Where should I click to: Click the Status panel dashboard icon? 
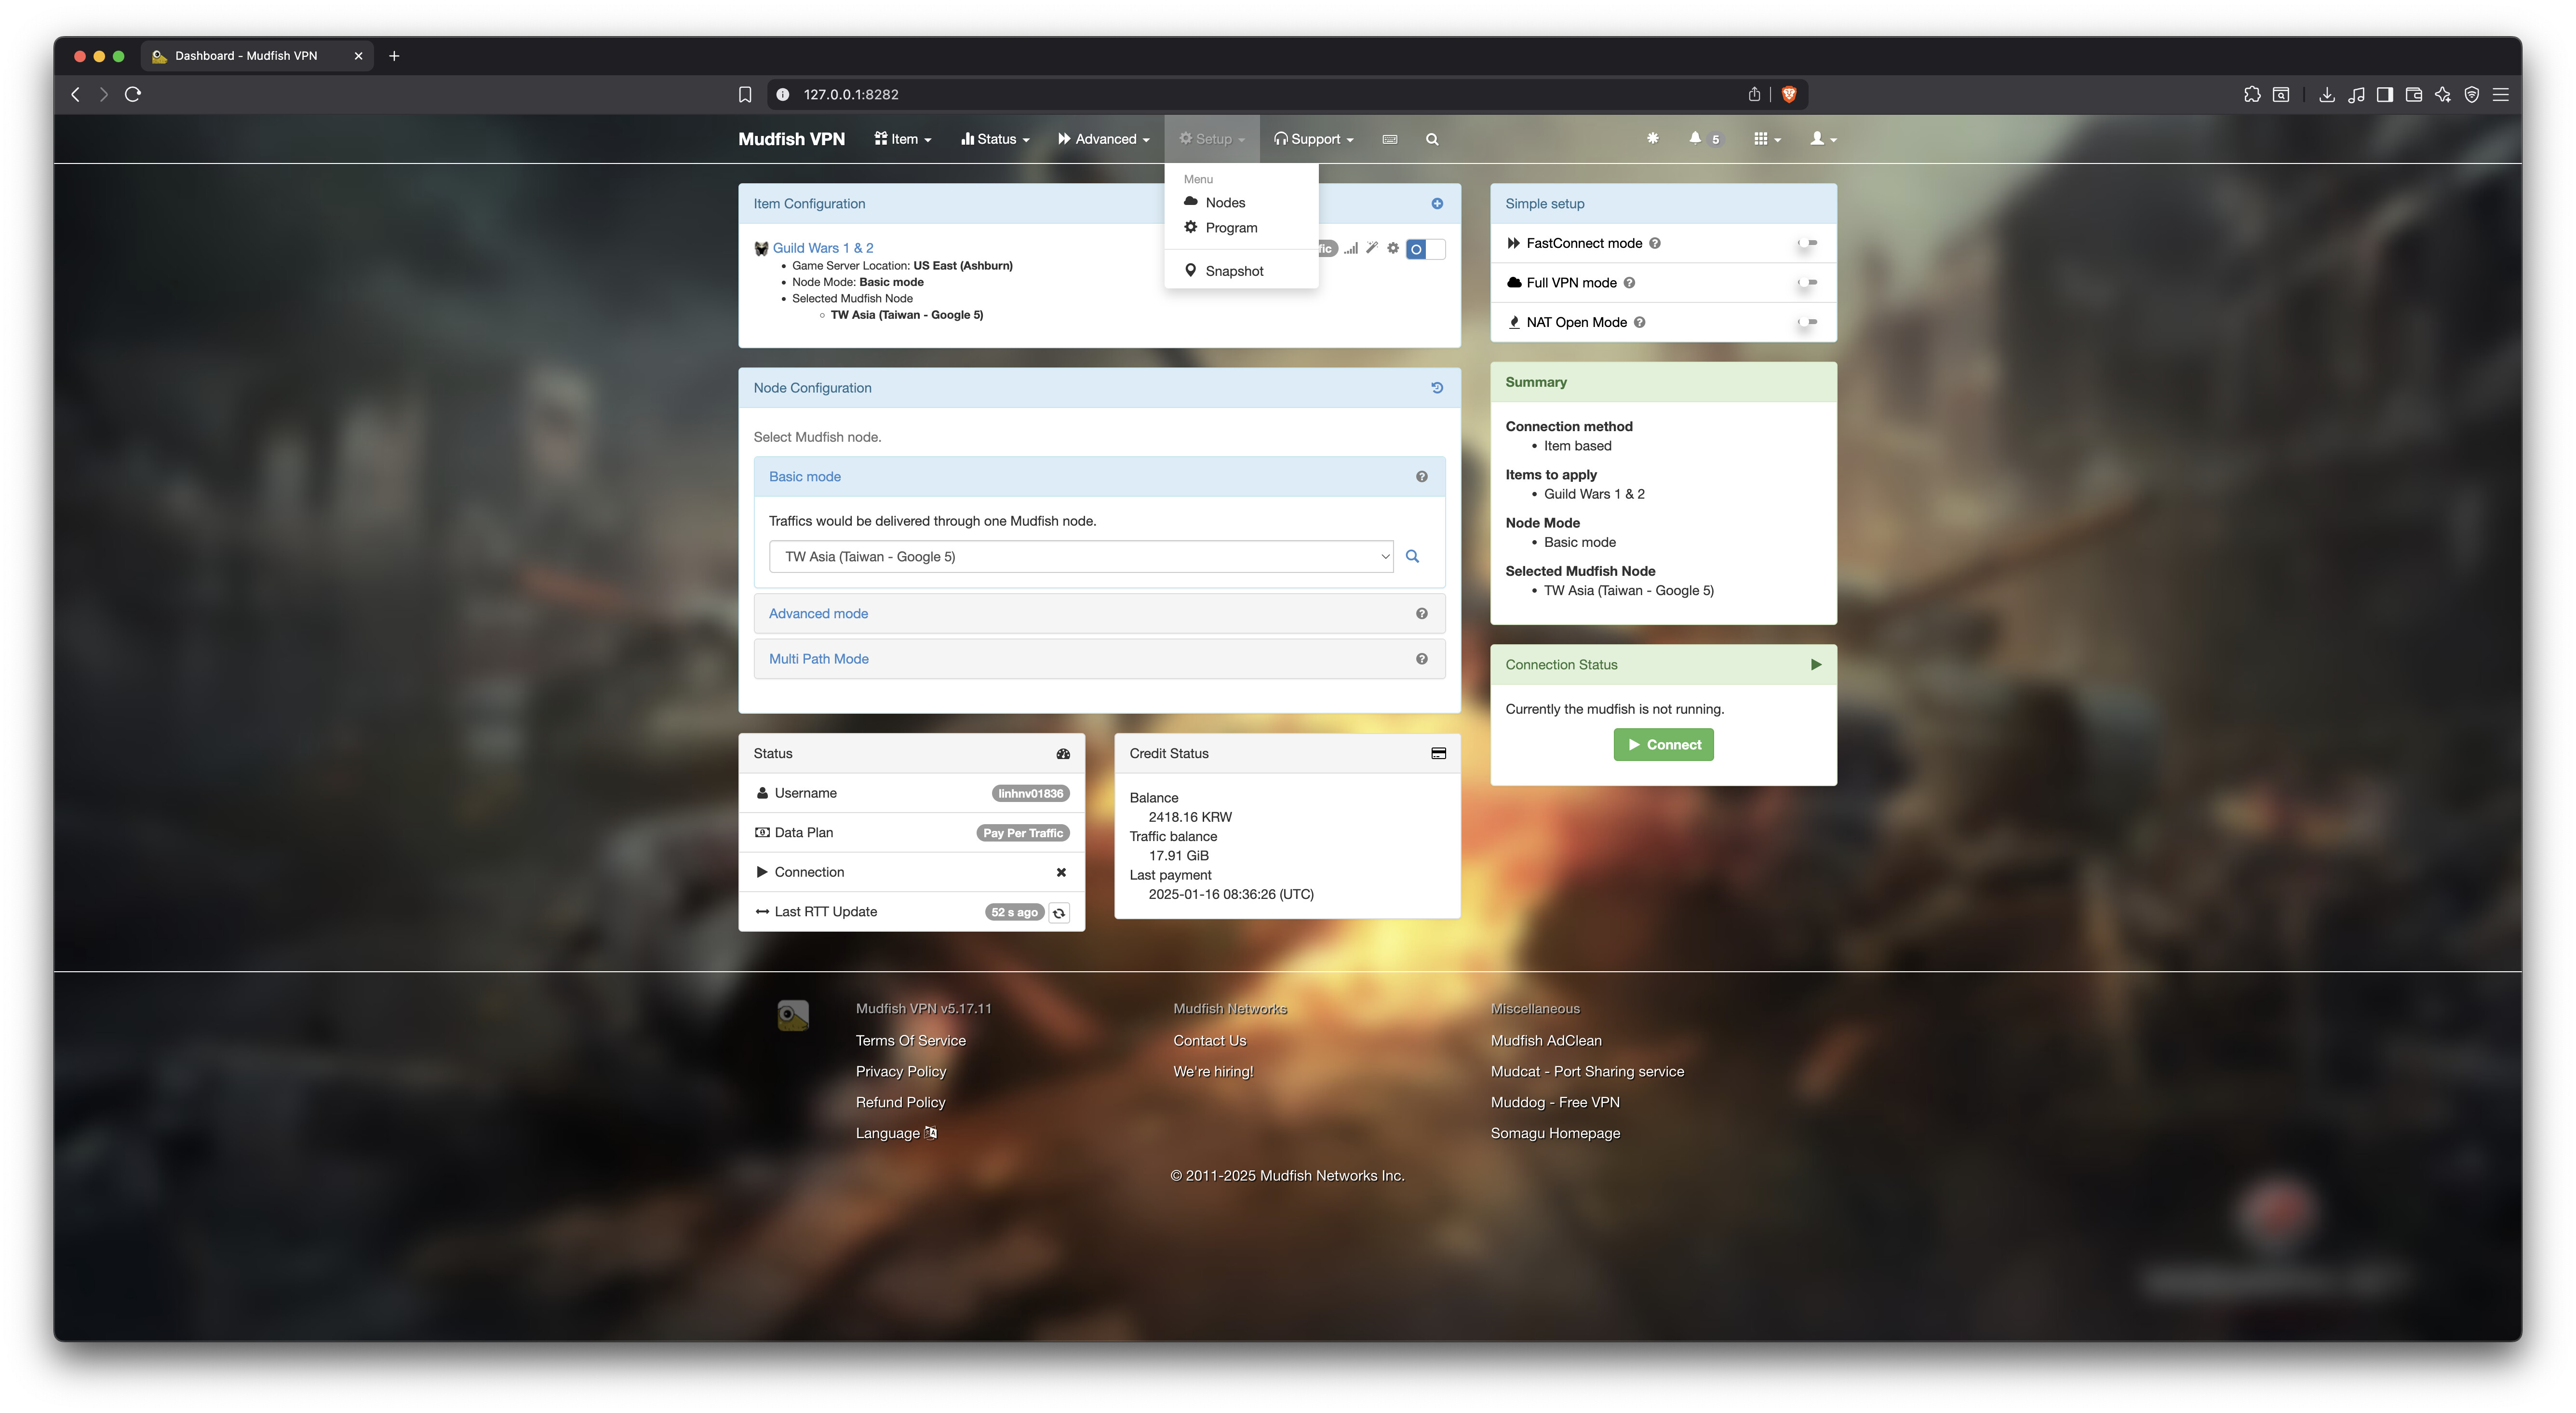pyautogui.click(x=1063, y=754)
